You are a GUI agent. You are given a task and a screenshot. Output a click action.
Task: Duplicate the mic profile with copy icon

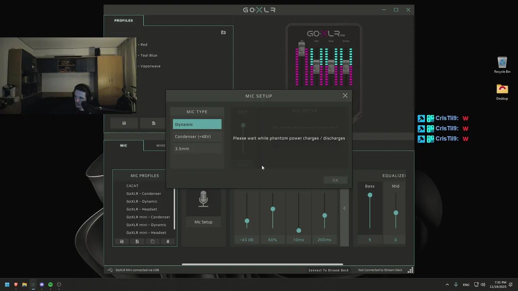coord(153,241)
